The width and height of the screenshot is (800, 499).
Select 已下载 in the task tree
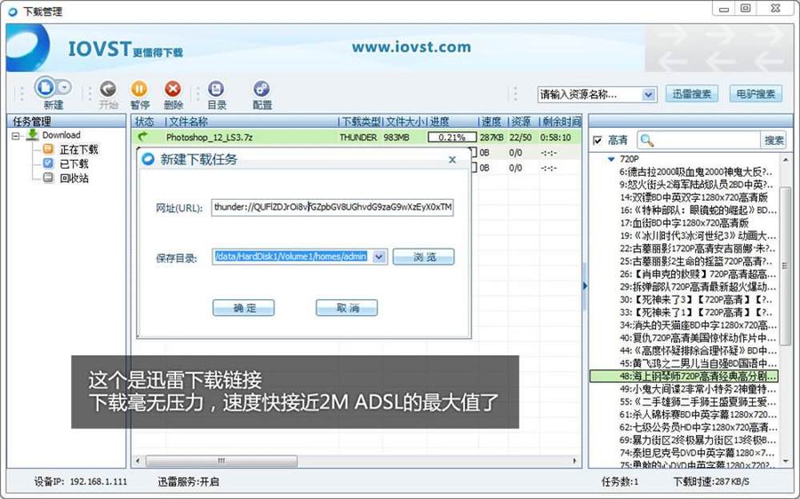click(74, 164)
